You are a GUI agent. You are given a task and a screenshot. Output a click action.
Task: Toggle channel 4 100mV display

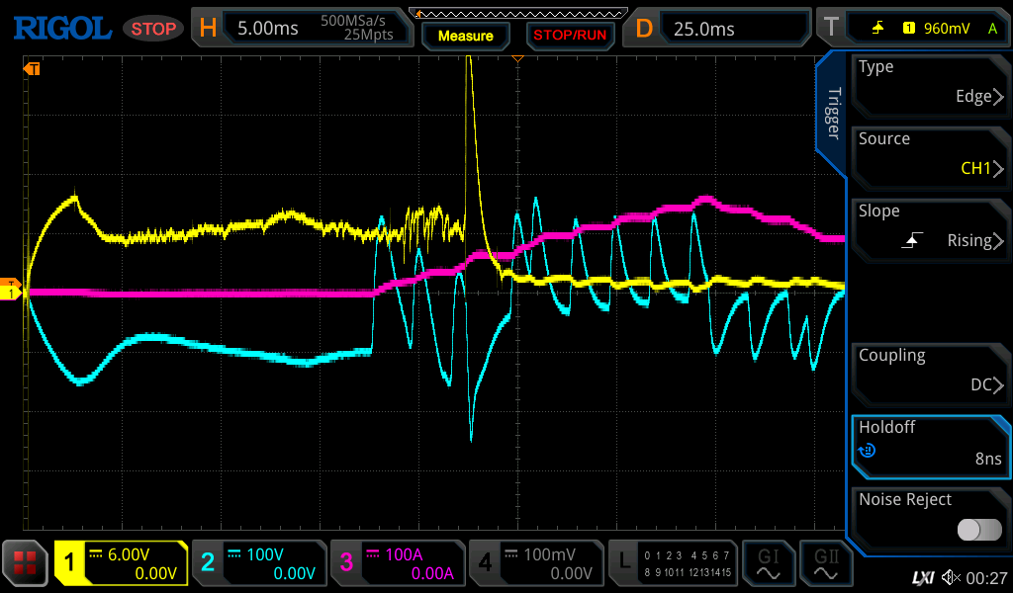click(x=535, y=563)
